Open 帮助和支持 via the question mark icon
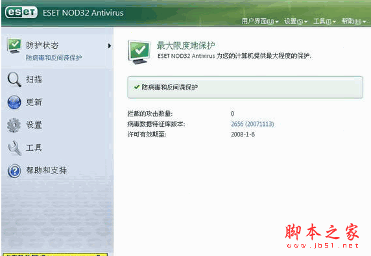This screenshot has width=371, height=256. click(x=14, y=171)
